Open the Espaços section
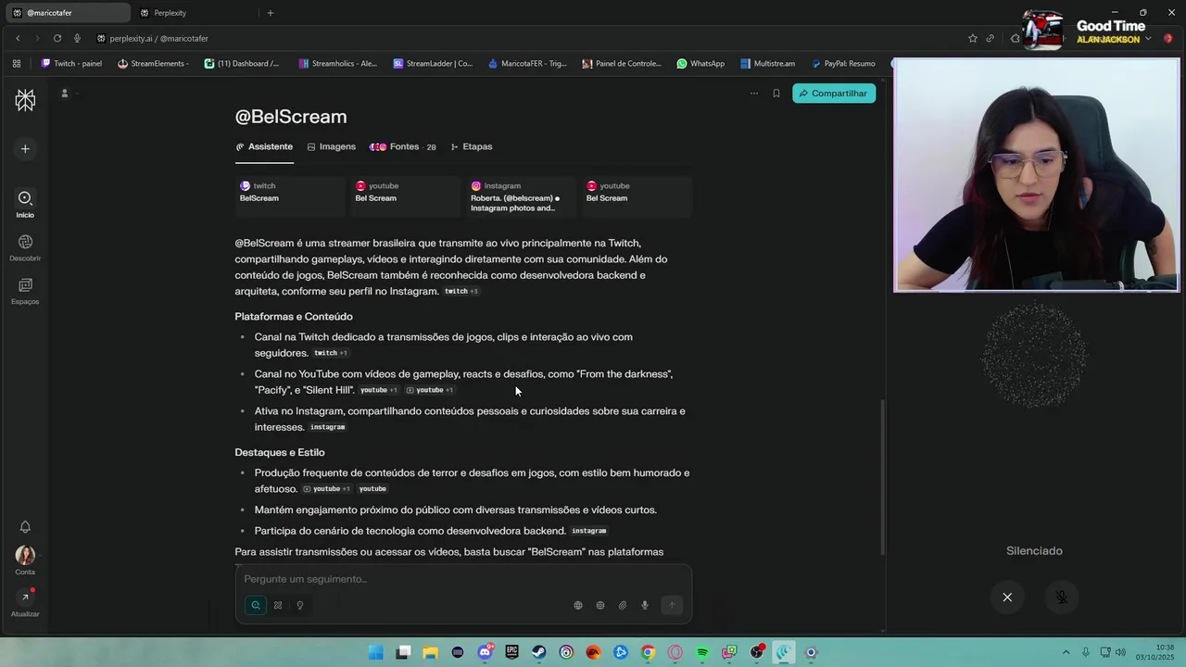Viewport: 1186px width, 667px height. point(25,291)
